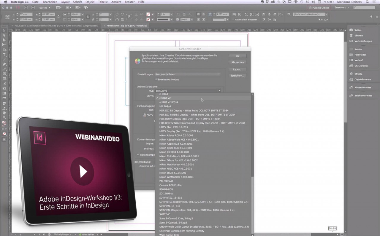The image size is (380, 236).
Task: Uncheck the Tiefenkompensierung option
Action: 137,154
